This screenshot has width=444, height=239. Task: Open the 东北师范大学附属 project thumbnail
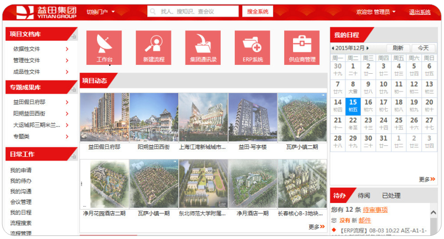pos(203,184)
